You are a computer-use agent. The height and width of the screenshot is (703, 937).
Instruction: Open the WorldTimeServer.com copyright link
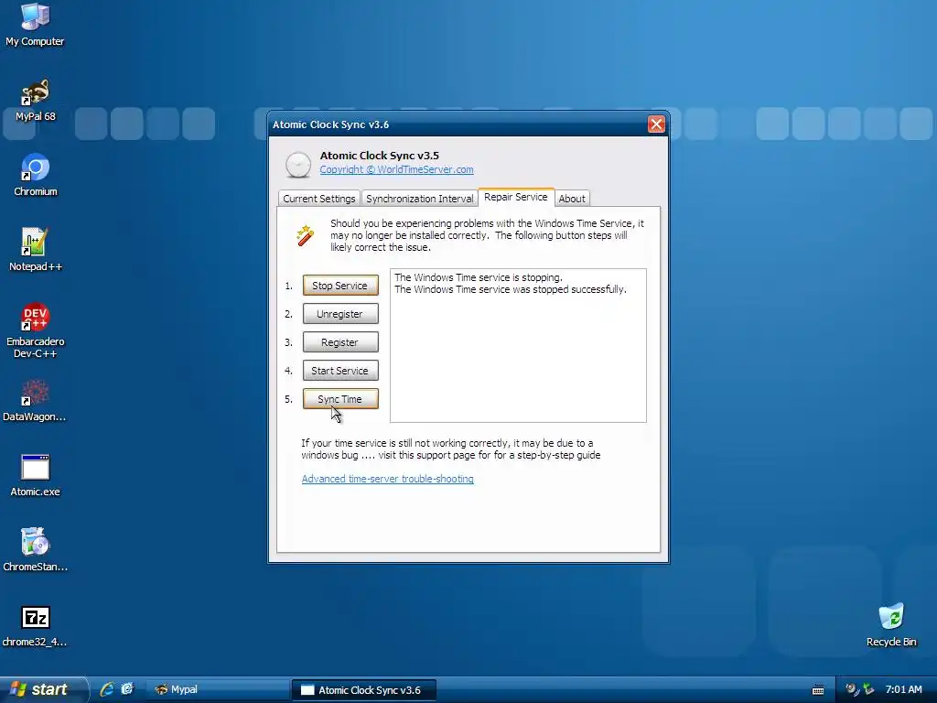(396, 169)
